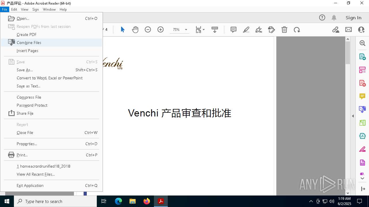The image size is (369, 207).
Task: Open Export PDF tool in right pane
Action: [362, 57]
